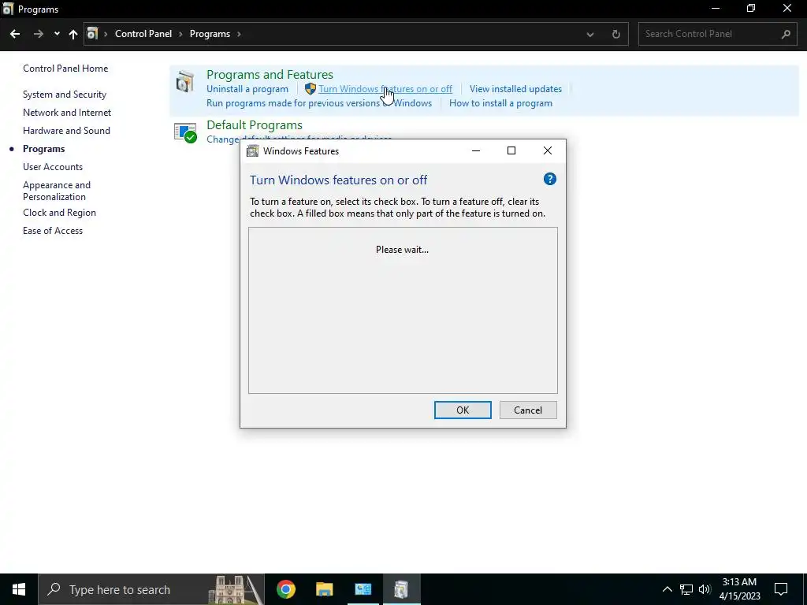The width and height of the screenshot is (807, 605).
Task: Click the shield icon beside Turn Windows features
Action: 310,89
